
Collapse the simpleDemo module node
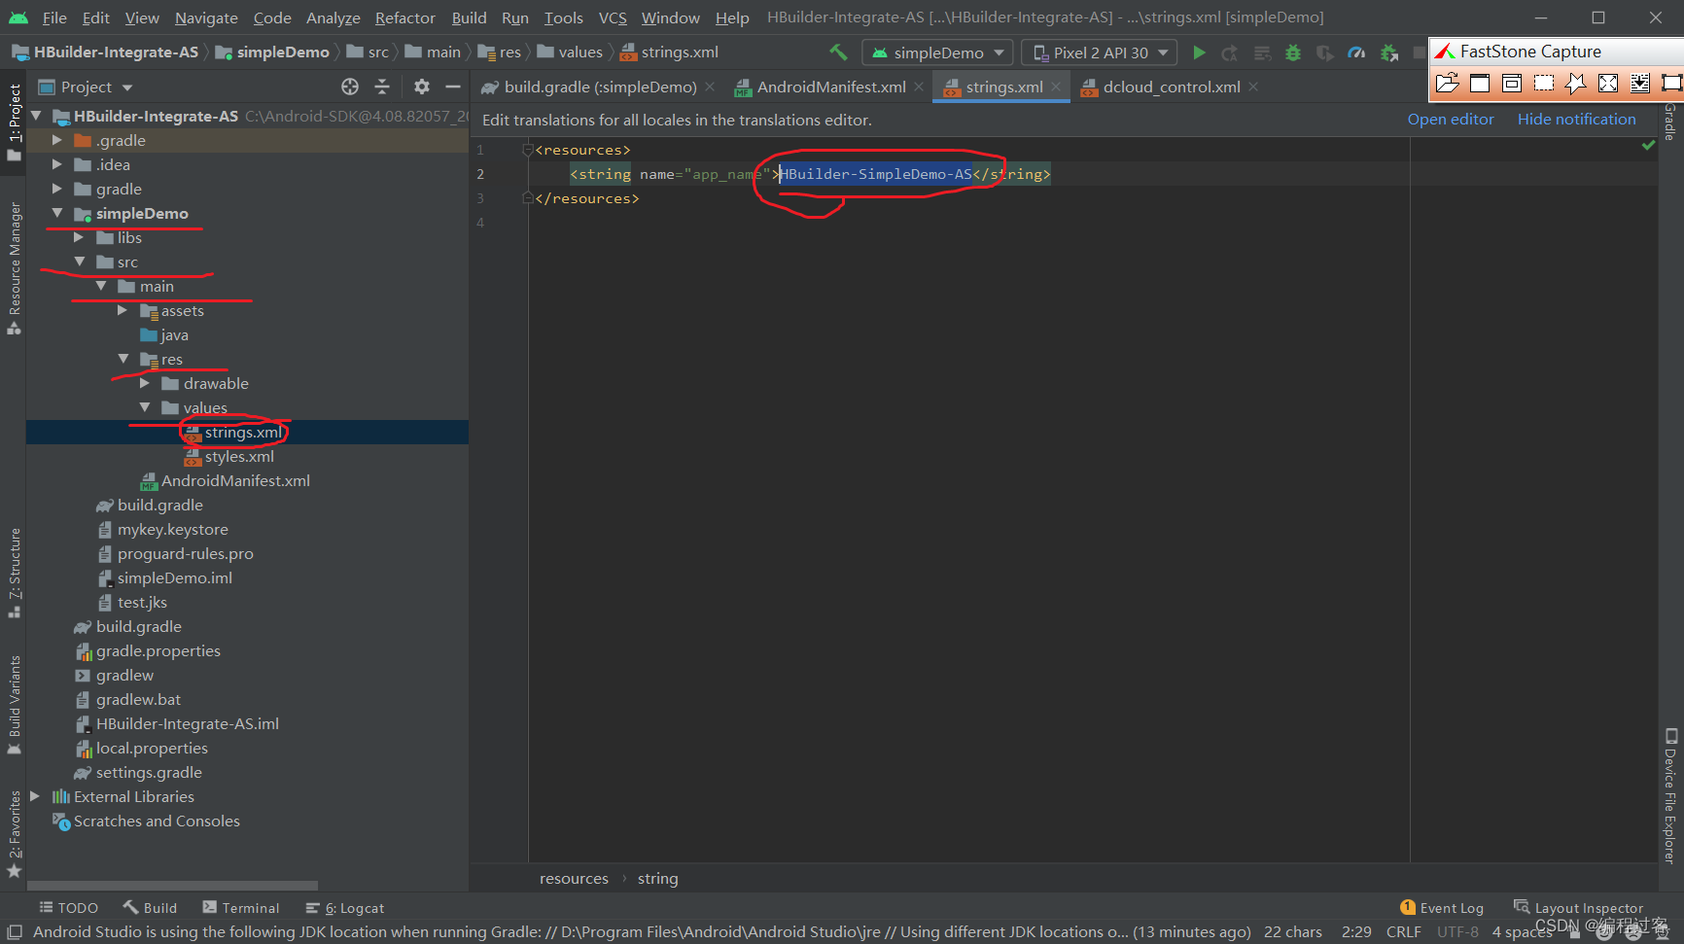pyautogui.click(x=56, y=213)
